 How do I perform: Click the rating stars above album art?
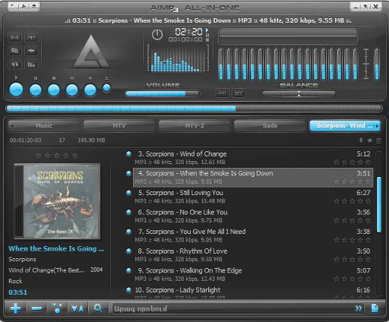point(57,155)
